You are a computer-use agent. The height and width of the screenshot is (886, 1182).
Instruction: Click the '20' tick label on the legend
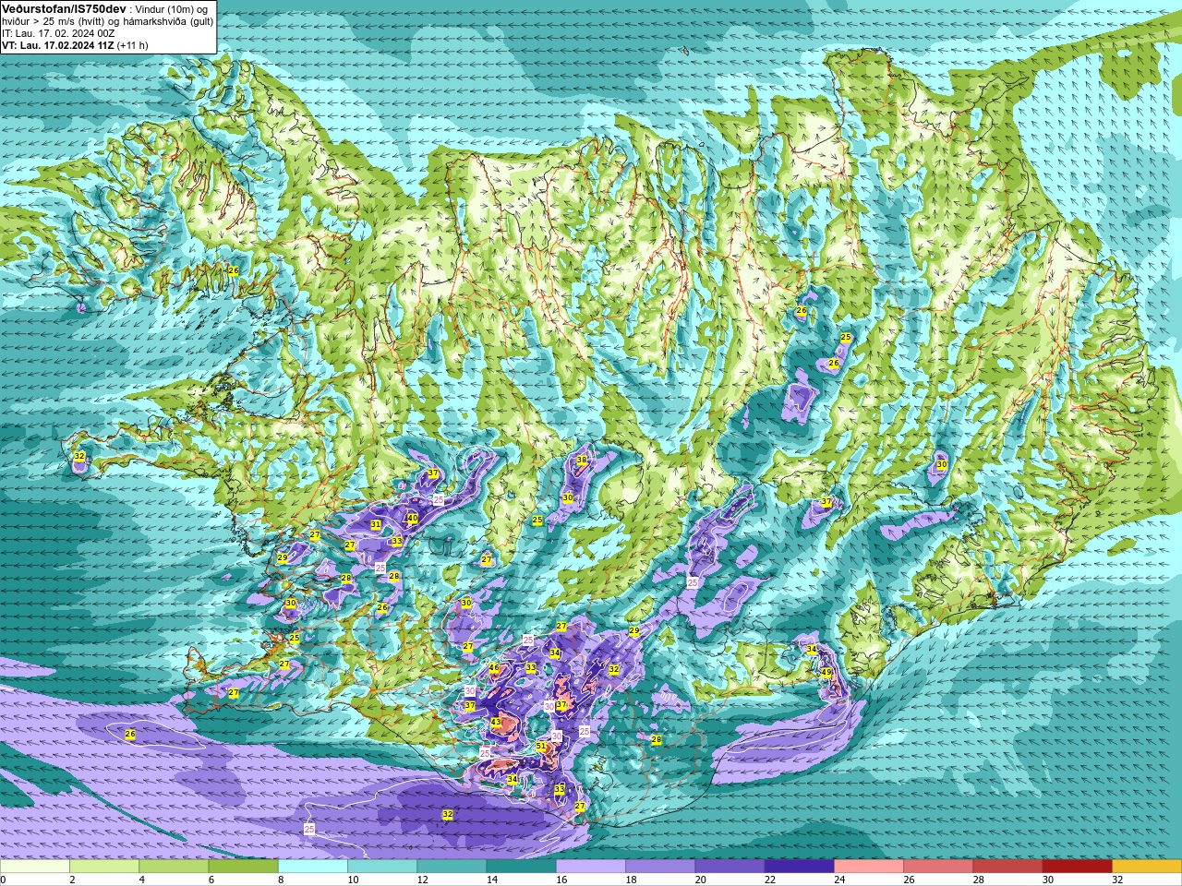pos(700,880)
